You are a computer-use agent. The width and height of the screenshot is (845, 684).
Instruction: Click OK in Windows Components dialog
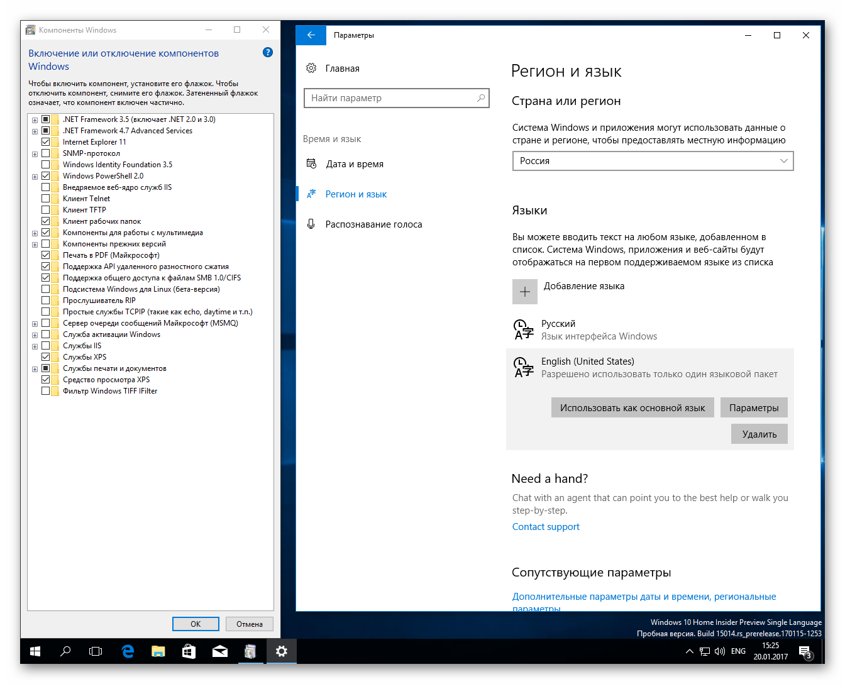[x=196, y=624]
